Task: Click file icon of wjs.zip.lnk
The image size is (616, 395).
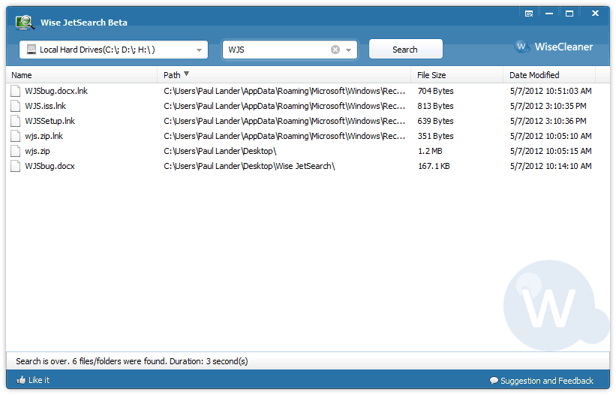Action: (15, 136)
